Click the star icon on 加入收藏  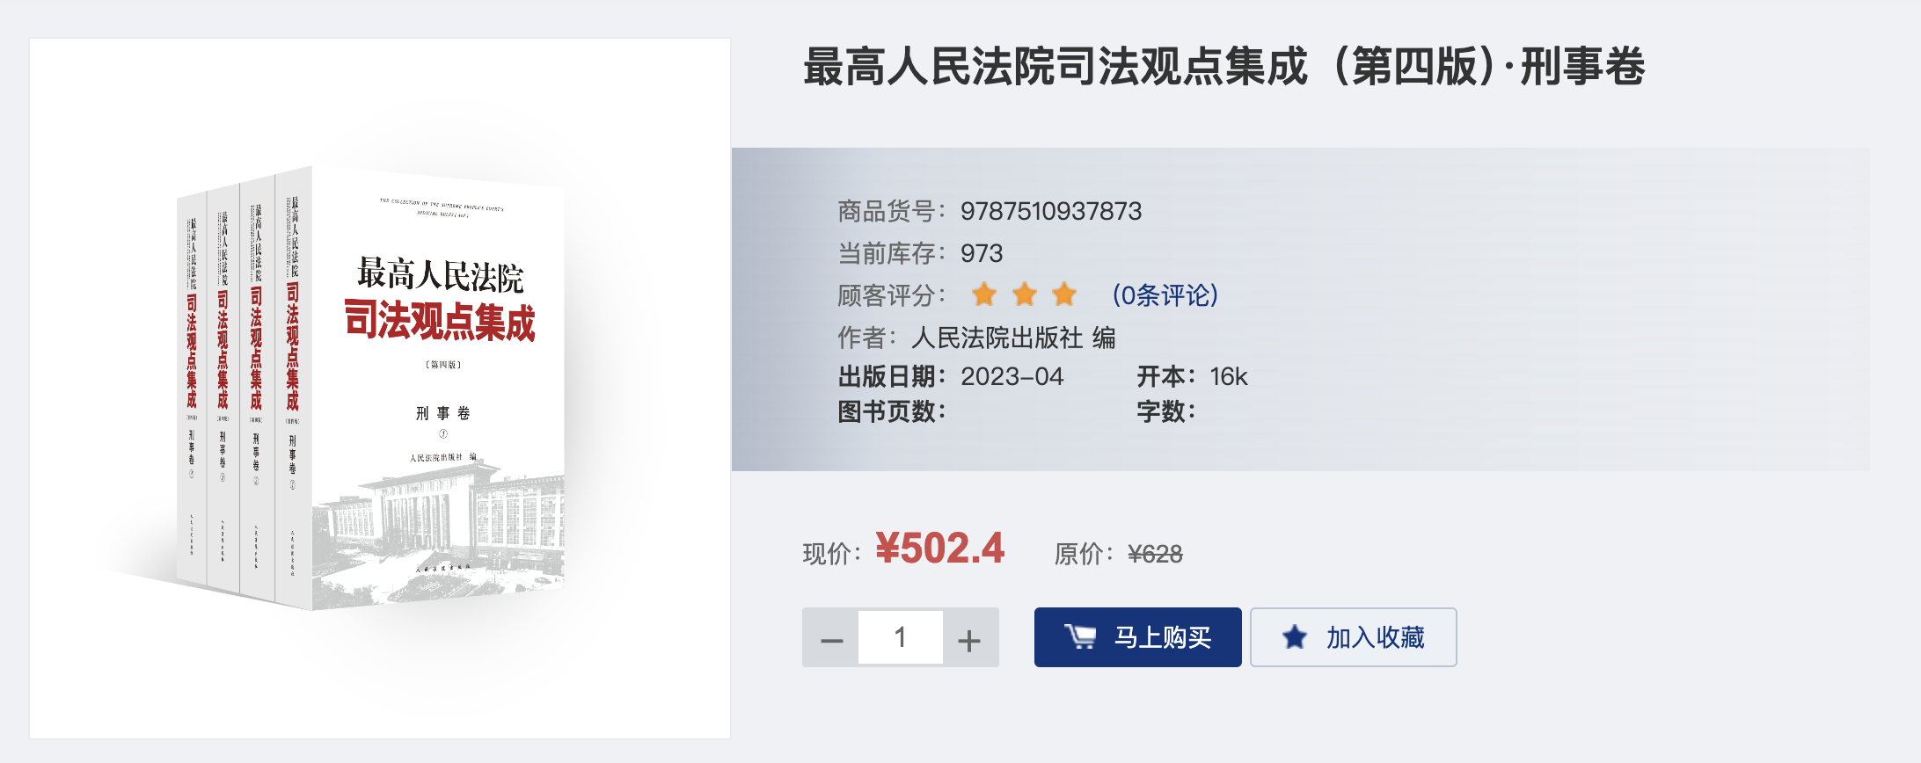coord(1294,636)
